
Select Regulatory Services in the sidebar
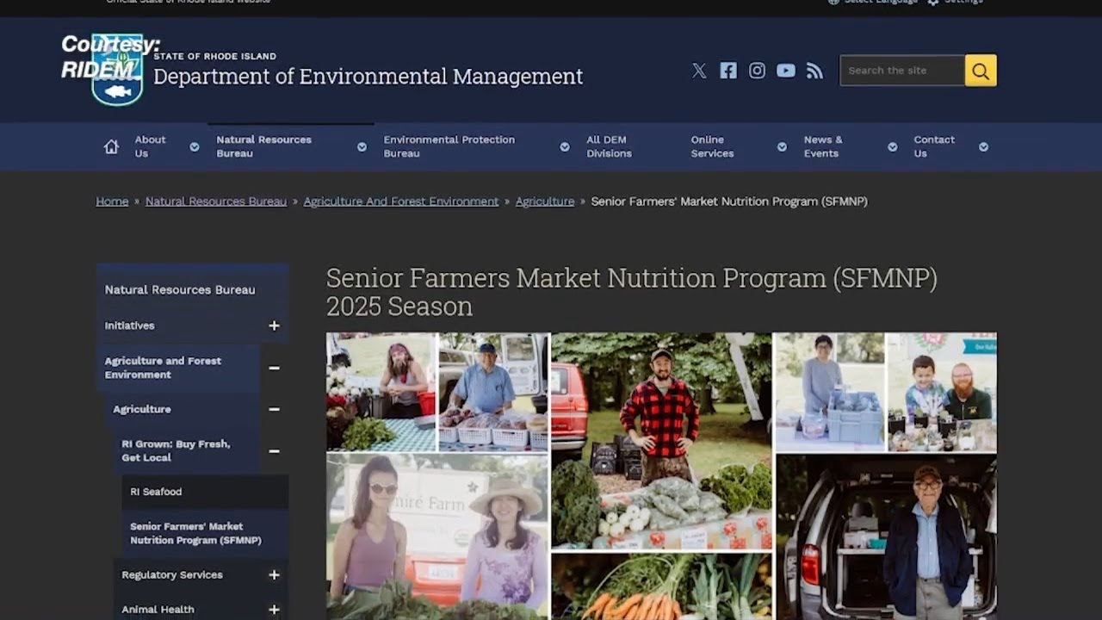[x=172, y=574]
